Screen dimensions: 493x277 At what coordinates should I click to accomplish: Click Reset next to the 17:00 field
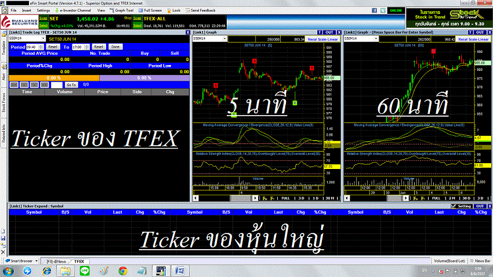coord(99,47)
